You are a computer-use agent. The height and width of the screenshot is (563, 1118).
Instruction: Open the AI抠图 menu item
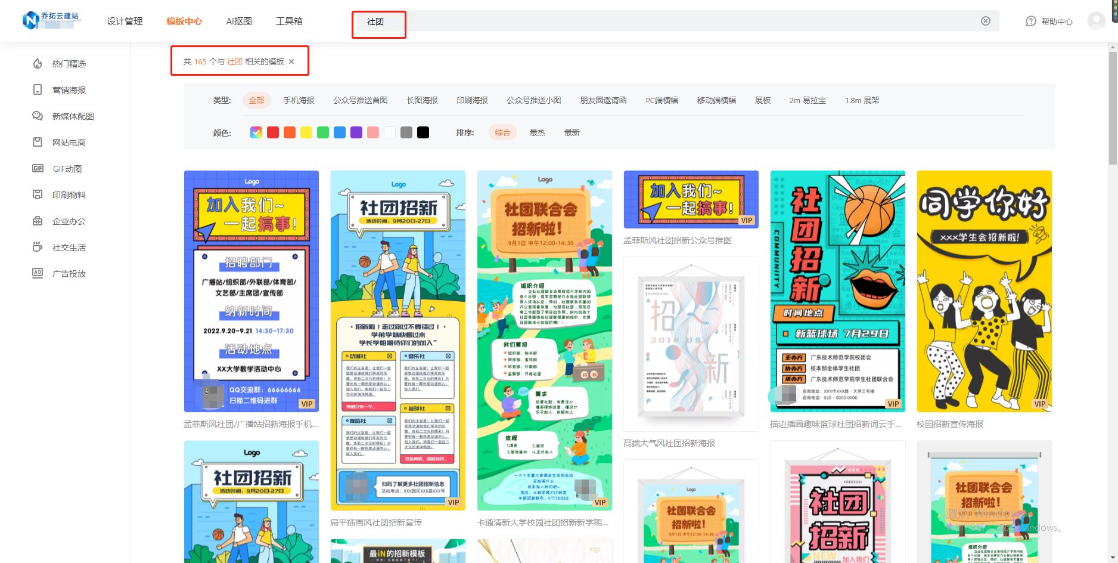239,21
